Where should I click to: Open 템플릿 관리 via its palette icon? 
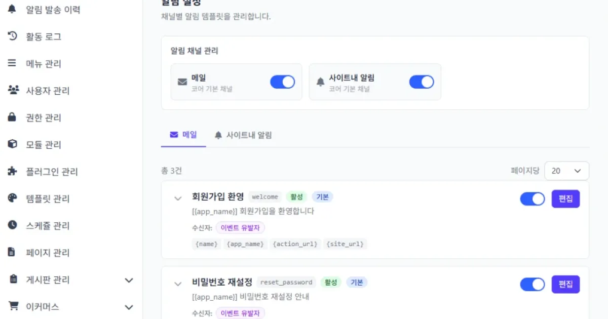pos(12,198)
